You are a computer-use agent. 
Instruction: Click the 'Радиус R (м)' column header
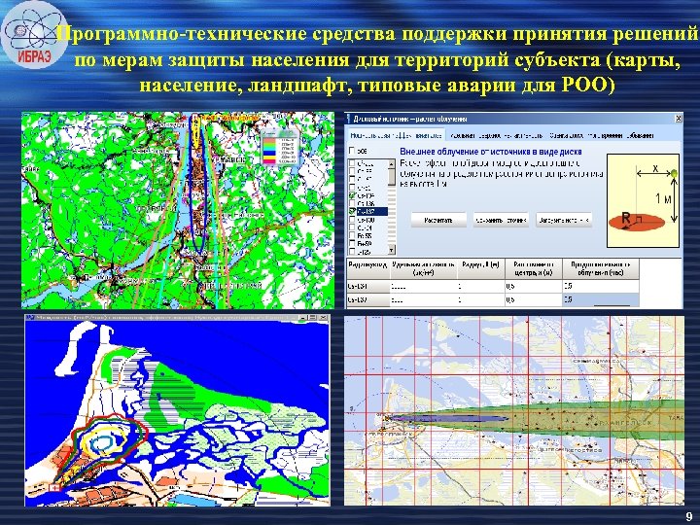481,268
